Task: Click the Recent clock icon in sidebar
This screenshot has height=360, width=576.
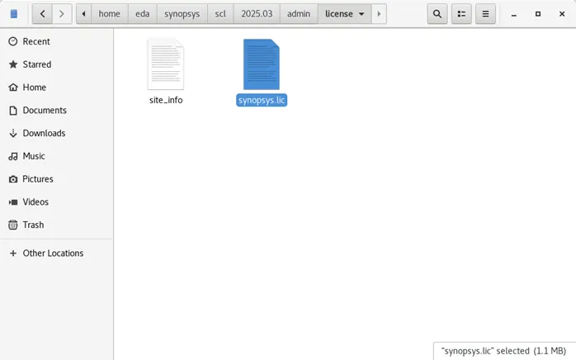Action: pyautogui.click(x=13, y=41)
